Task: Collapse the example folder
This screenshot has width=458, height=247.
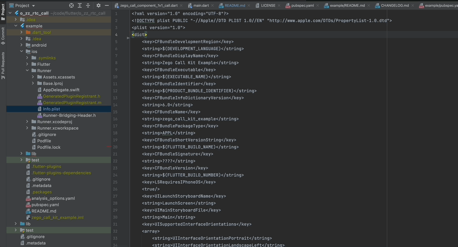Action: [16, 26]
